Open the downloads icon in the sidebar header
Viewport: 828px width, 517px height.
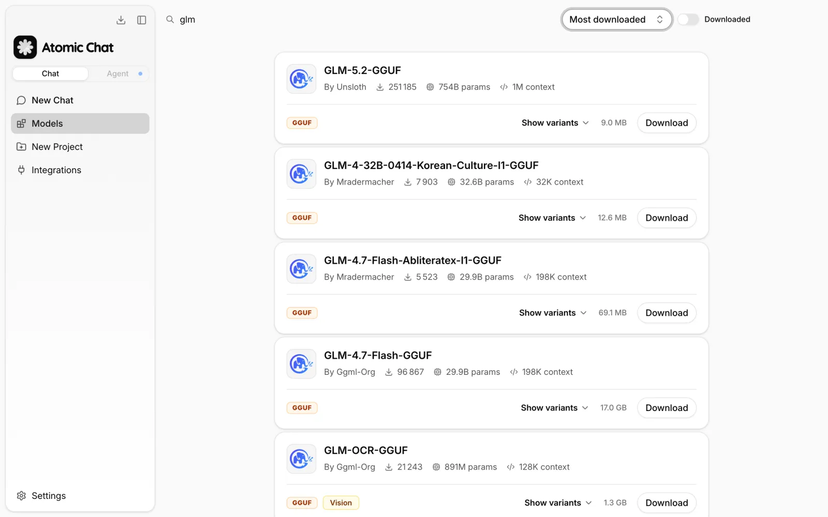(x=121, y=20)
